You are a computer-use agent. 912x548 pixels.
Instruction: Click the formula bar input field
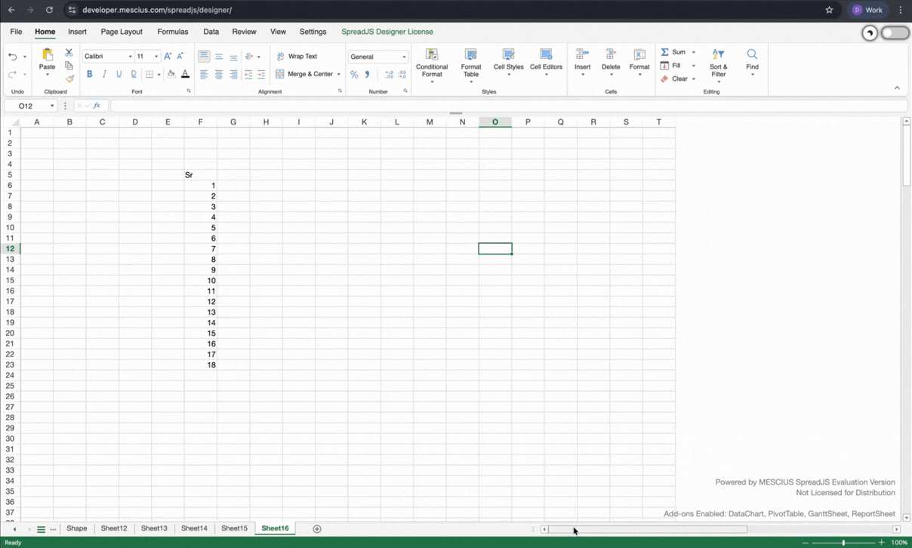pyautogui.click(x=506, y=106)
